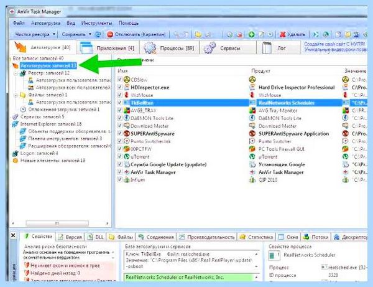
Task: Click the Internet Explorer: записей 18 tree icon
Action: 16,124
